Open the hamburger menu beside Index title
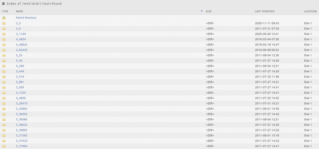 (x=3, y=4)
